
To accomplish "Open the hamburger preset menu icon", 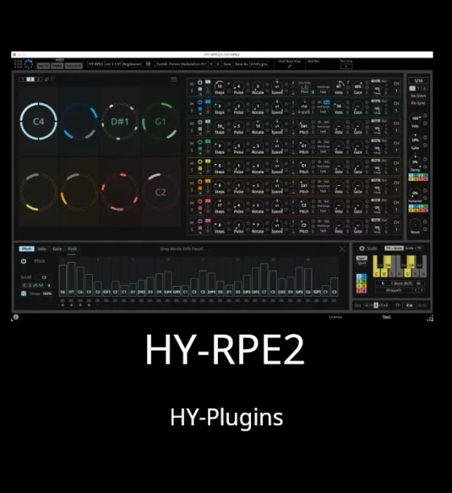I will tap(149, 64).
